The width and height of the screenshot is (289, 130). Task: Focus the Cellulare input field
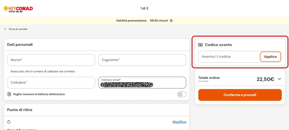point(51,83)
